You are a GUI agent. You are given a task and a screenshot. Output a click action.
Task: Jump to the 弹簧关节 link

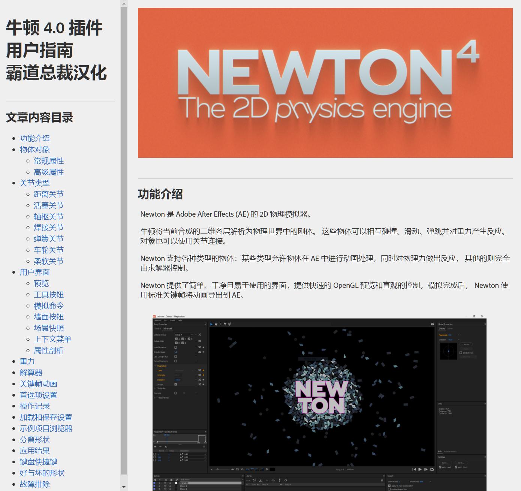(49, 239)
